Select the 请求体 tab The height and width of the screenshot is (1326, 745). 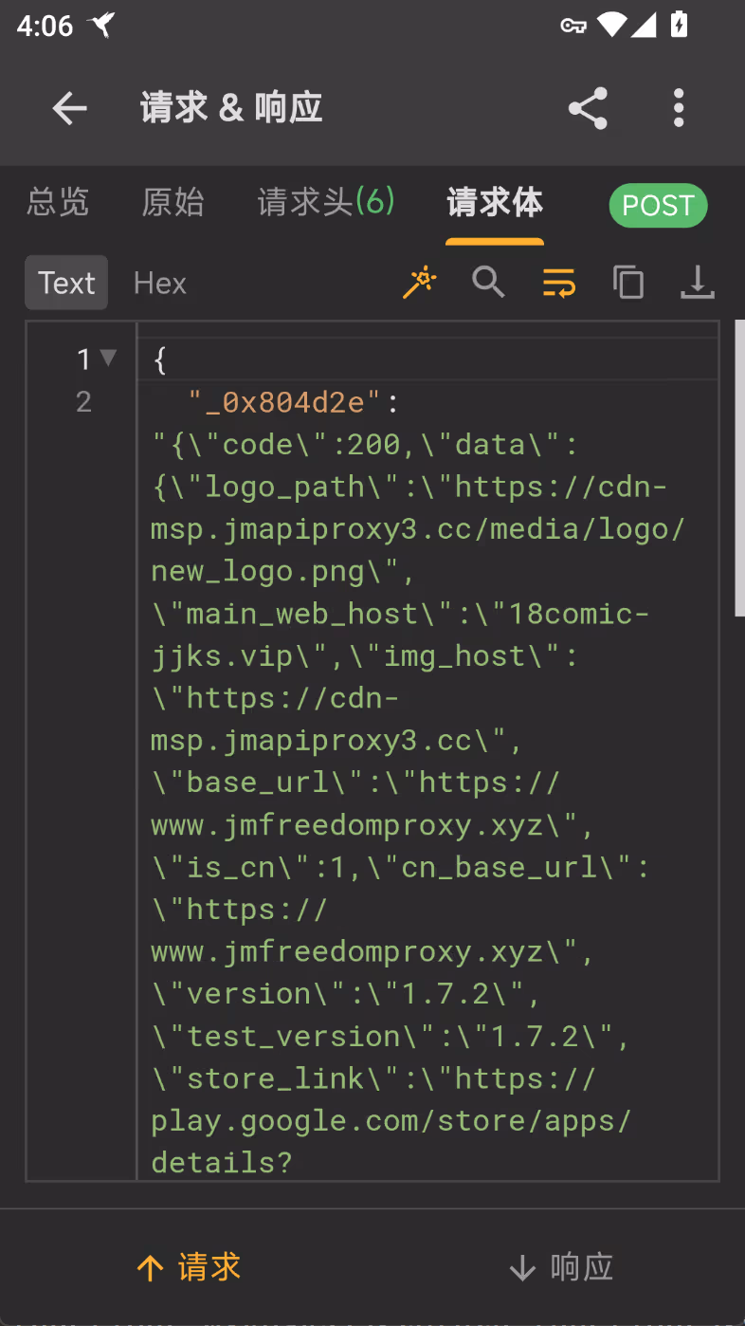pyautogui.click(x=495, y=202)
